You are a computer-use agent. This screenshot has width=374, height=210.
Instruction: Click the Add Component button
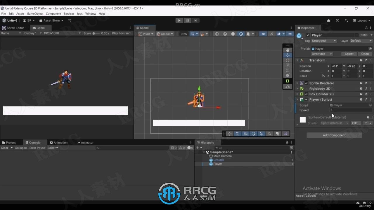point(334,135)
